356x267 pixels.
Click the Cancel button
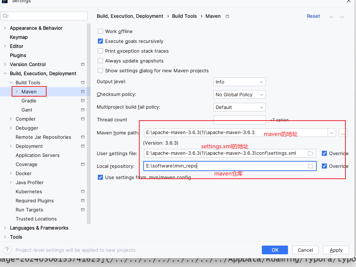click(x=305, y=250)
